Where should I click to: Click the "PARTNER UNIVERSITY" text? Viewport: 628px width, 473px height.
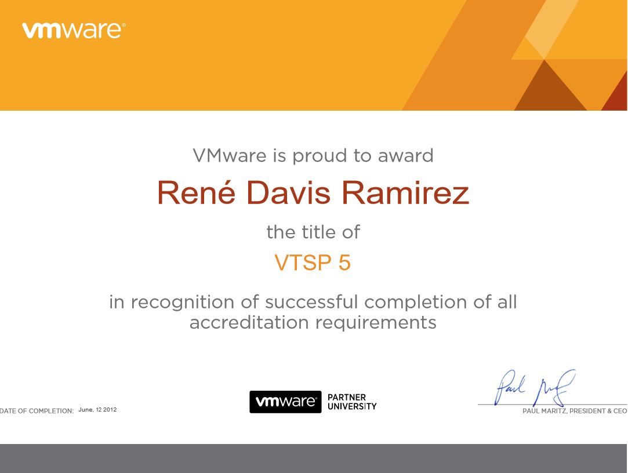point(352,402)
